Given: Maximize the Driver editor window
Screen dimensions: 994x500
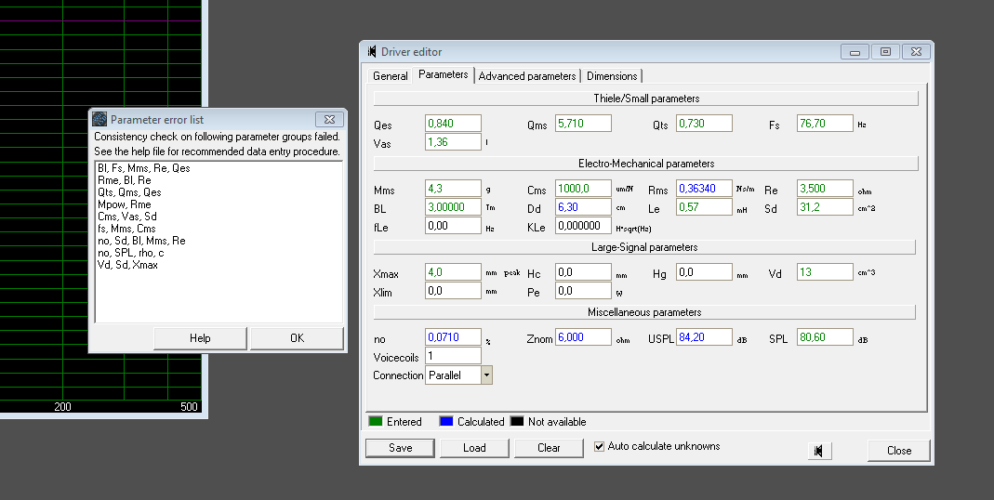Looking at the screenshot, I should 885,52.
